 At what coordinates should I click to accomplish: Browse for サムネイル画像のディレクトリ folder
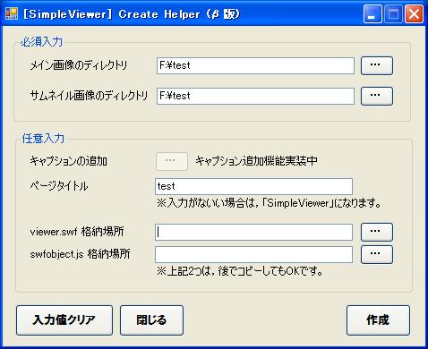[x=377, y=96]
